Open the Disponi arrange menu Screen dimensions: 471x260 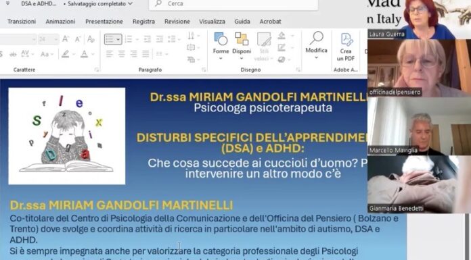[x=242, y=46]
